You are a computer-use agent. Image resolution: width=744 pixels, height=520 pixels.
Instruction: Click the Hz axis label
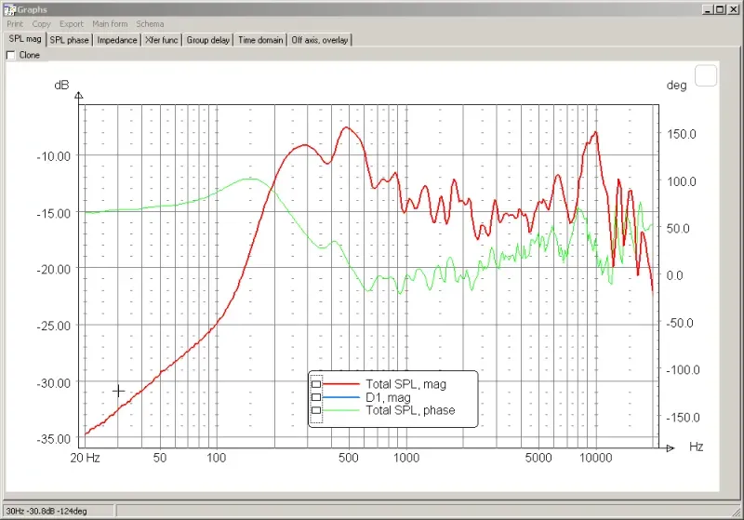(x=696, y=447)
